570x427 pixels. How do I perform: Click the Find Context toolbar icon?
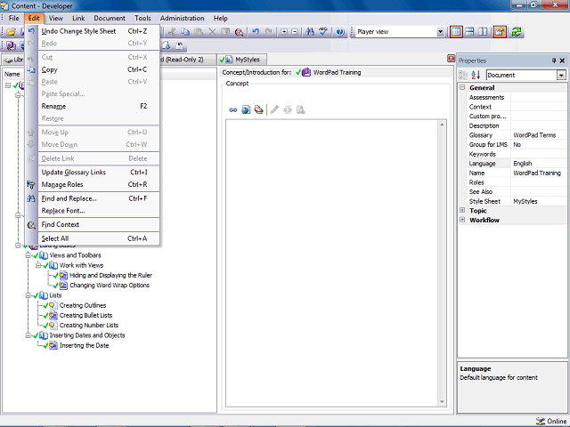tap(239, 32)
